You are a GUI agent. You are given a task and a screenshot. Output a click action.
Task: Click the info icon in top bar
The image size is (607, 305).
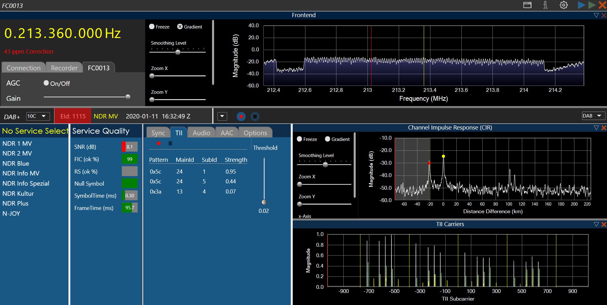(x=545, y=5)
